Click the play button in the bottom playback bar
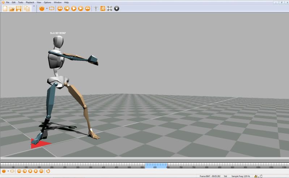 pyautogui.click(x=30, y=171)
